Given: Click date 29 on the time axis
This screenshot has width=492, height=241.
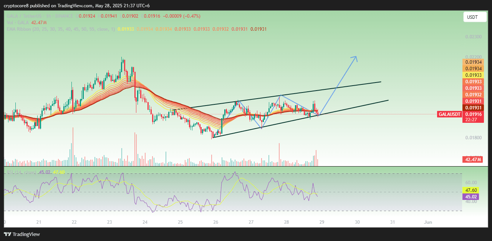Looking at the screenshot, I should [x=322, y=222].
